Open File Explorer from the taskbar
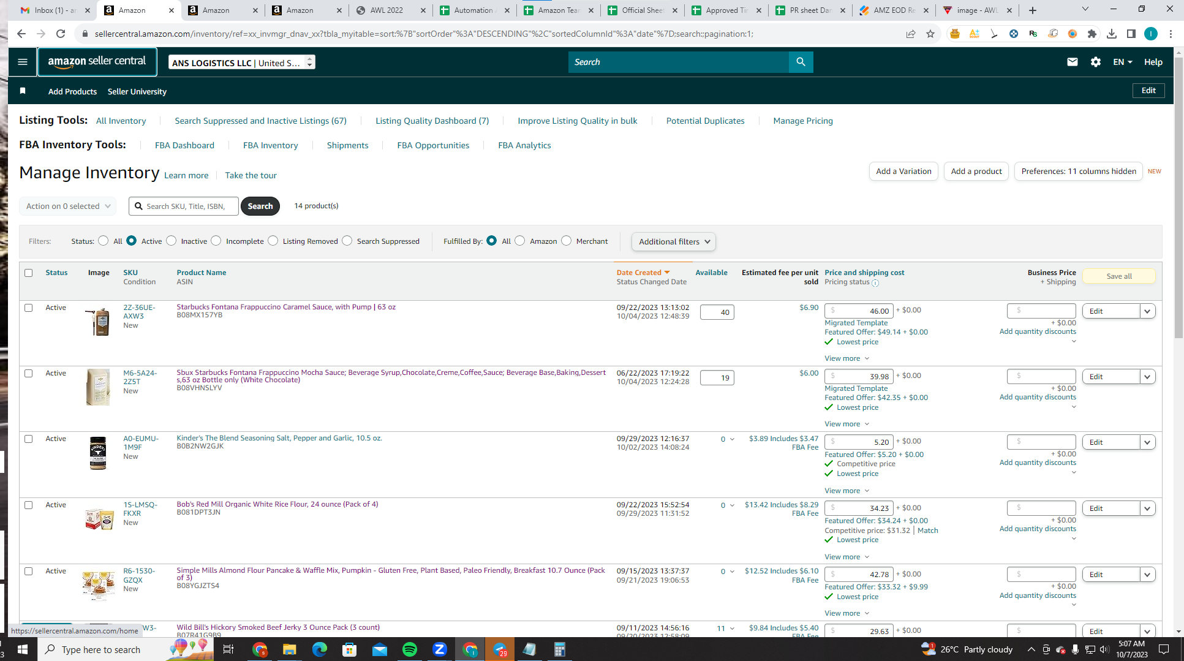The image size is (1184, 661). tap(290, 649)
